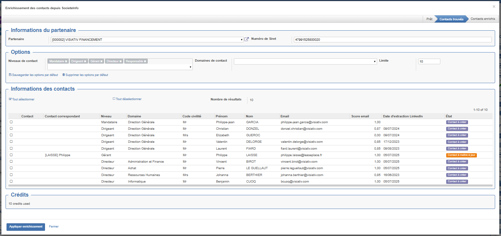Select the Vincent BIROT checkbox
The height and width of the screenshot is (236, 501).
tap(11, 161)
